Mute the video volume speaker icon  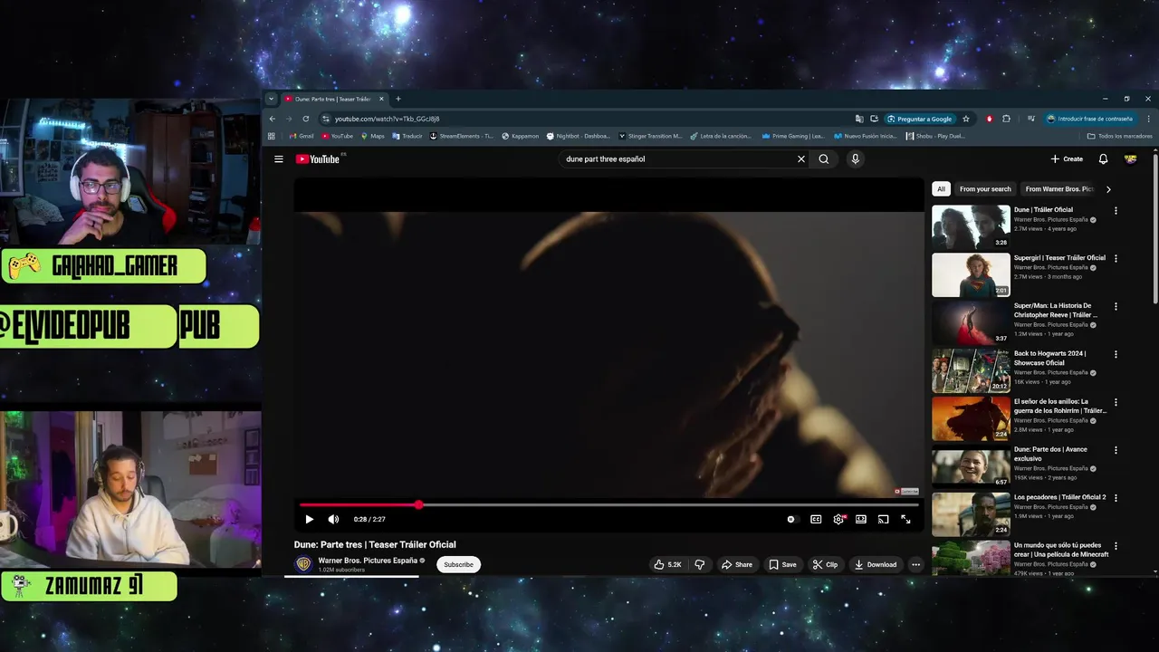tap(333, 519)
